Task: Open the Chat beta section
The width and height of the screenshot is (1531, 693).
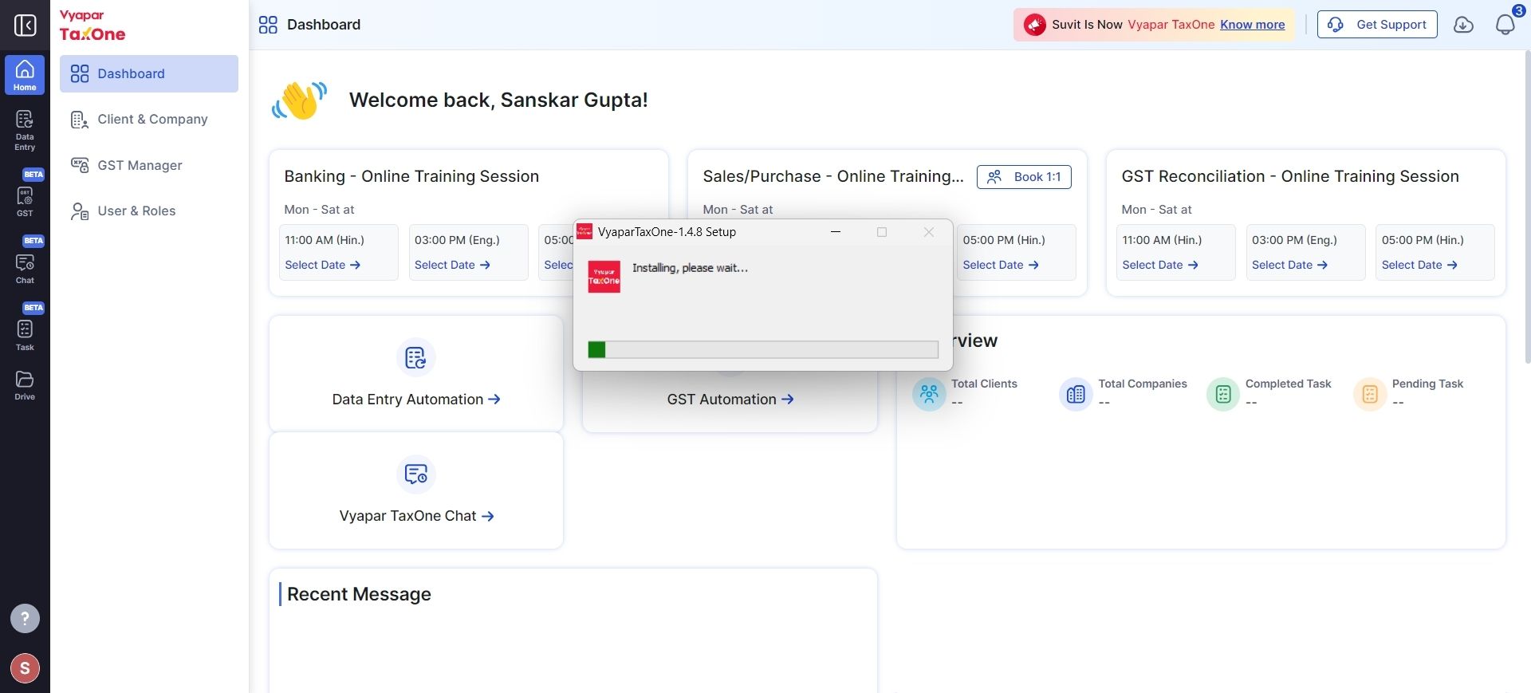Action: 25,262
